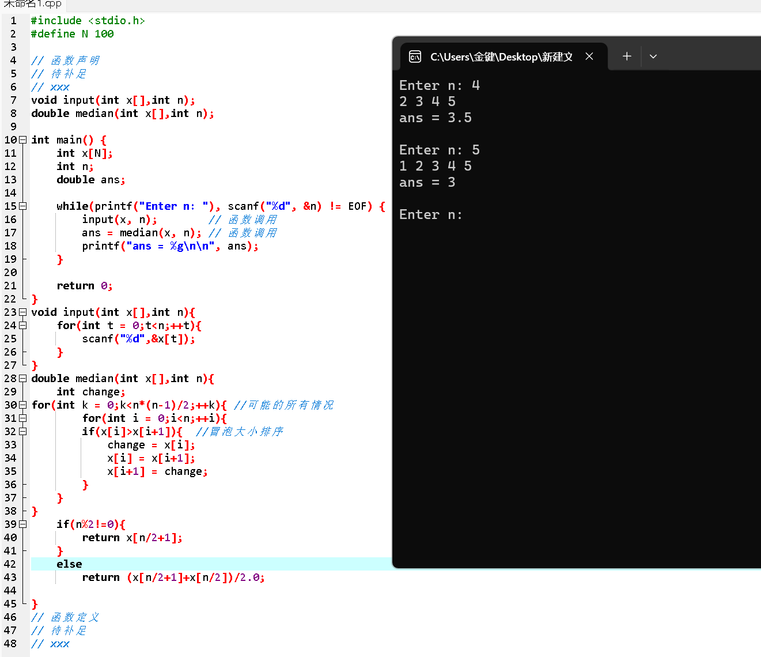Viewport: 761px width, 657px height.
Task: Click the '// 函数声明' comment at line 4
Action: [x=65, y=61]
